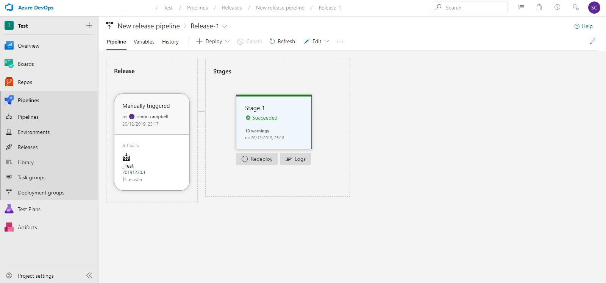The image size is (606, 283).
Task: Switch to the History tab
Action: pos(170,42)
